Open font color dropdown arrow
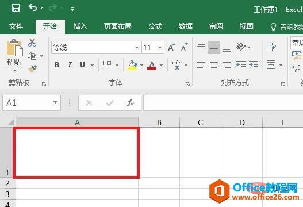The width and height of the screenshot is (303, 207). coord(161,65)
